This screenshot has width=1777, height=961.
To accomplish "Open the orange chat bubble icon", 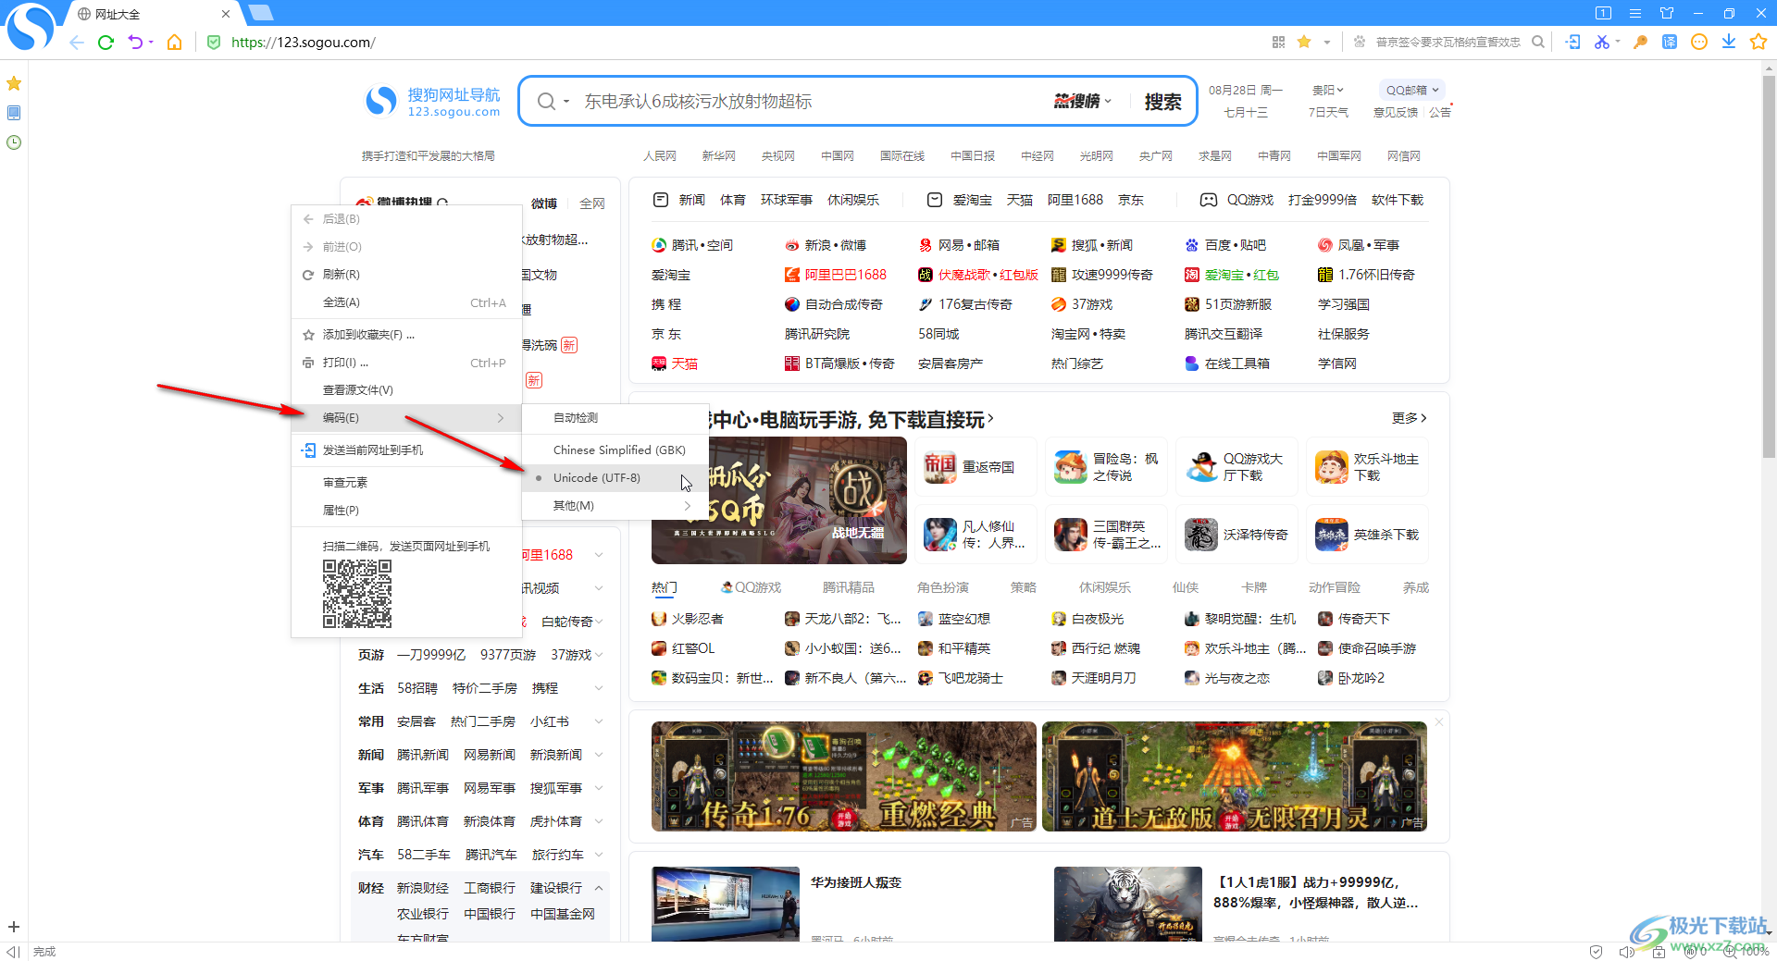I will [1699, 42].
